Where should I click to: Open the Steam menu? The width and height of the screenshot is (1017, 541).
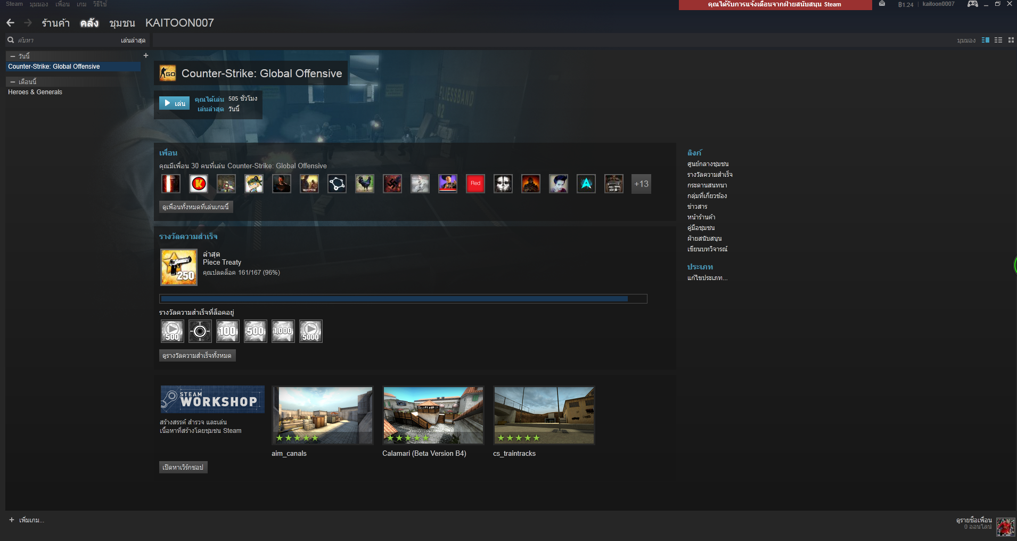[14, 4]
